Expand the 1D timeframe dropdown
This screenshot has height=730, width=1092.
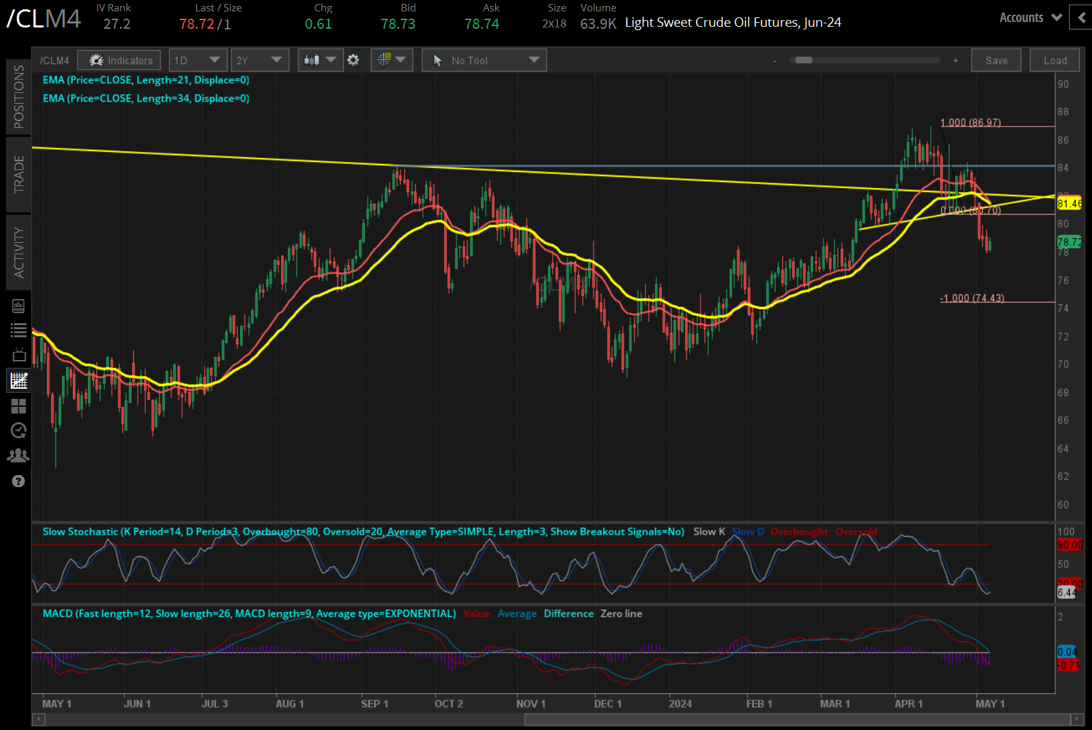click(x=198, y=60)
